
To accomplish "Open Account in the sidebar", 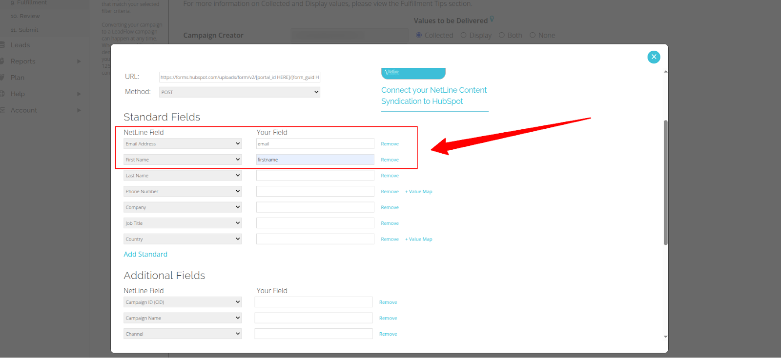I will [x=24, y=110].
